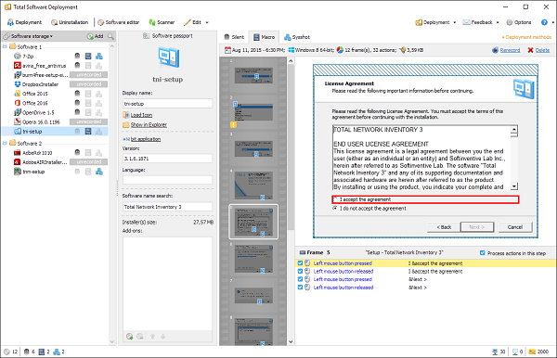Uncheck first Left mouse button pressed action
The image size is (557, 358).
tap(300, 263)
